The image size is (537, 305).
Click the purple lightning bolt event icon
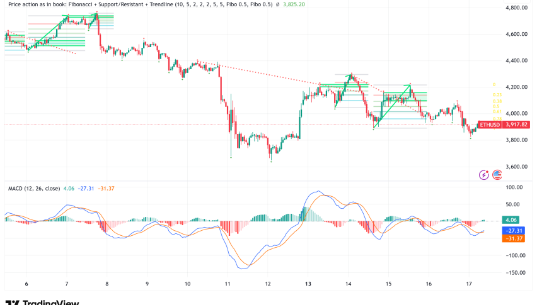click(x=484, y=175)
